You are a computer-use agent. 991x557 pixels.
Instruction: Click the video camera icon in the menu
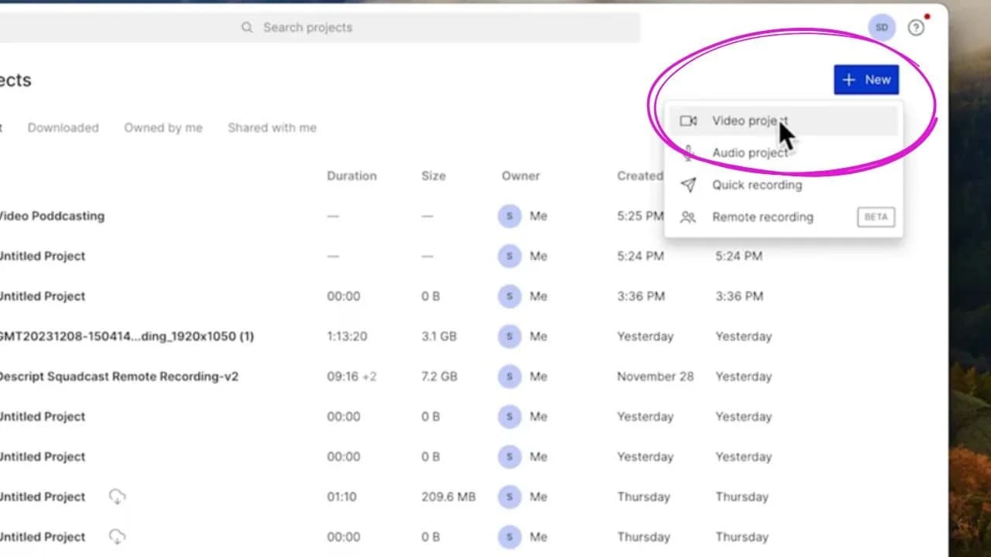(x=688, y=121)
